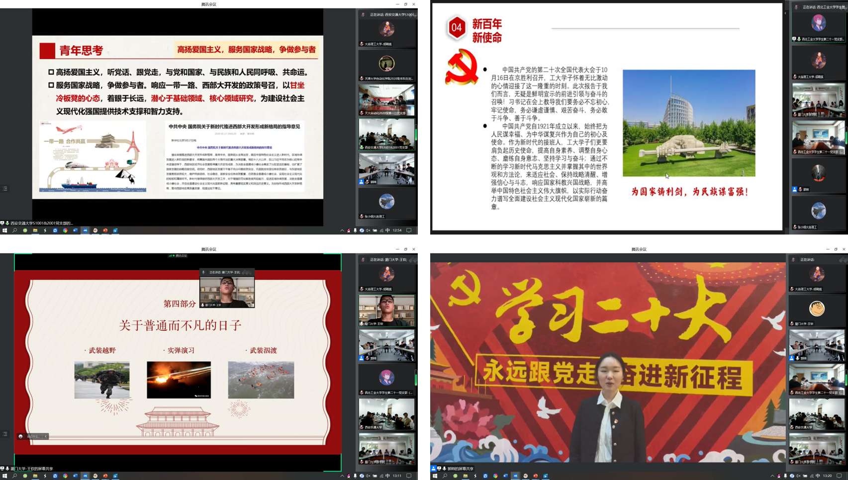Select the 西安交通大学 participant video thumbnail
The image size is (848, 480).
tap(387, 414)
